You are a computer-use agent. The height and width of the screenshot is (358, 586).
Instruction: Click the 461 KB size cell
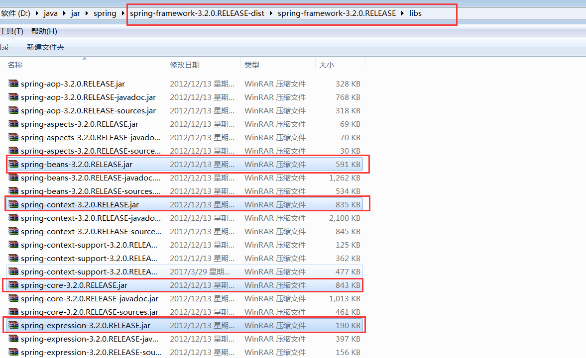click(348, 312)
